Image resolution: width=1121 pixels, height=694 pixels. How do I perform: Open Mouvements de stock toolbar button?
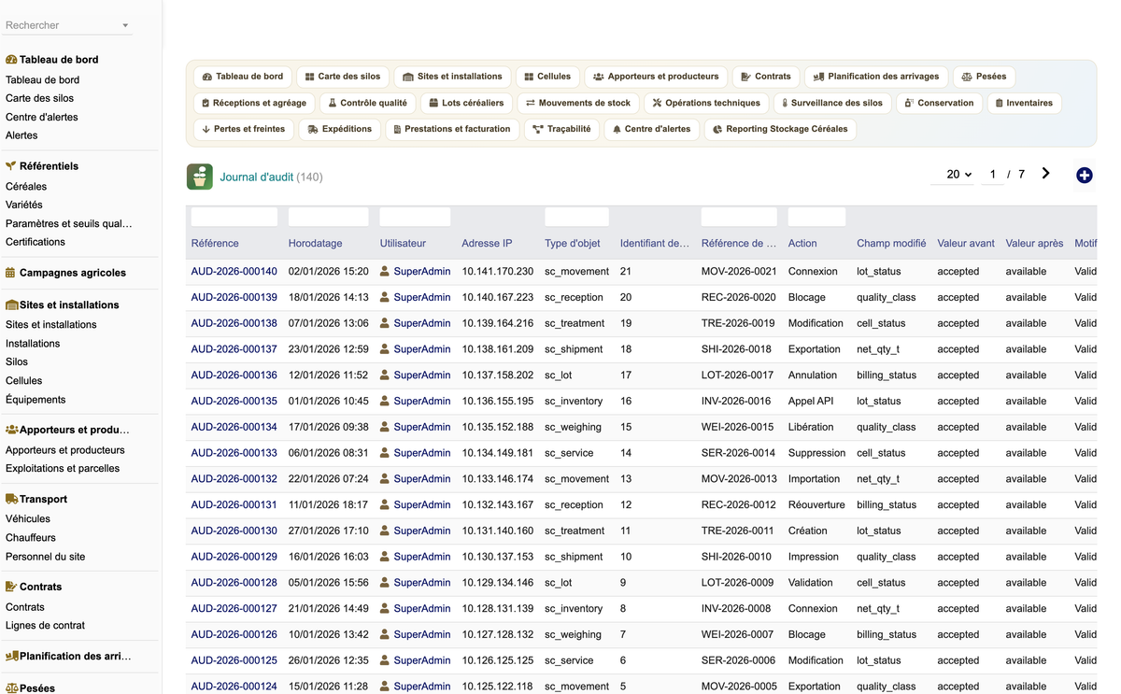(x=578, y=103)
